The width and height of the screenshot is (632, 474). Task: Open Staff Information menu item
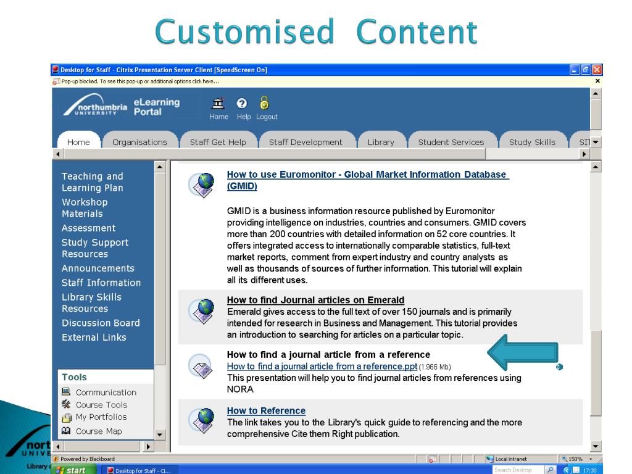coord(101,283)
